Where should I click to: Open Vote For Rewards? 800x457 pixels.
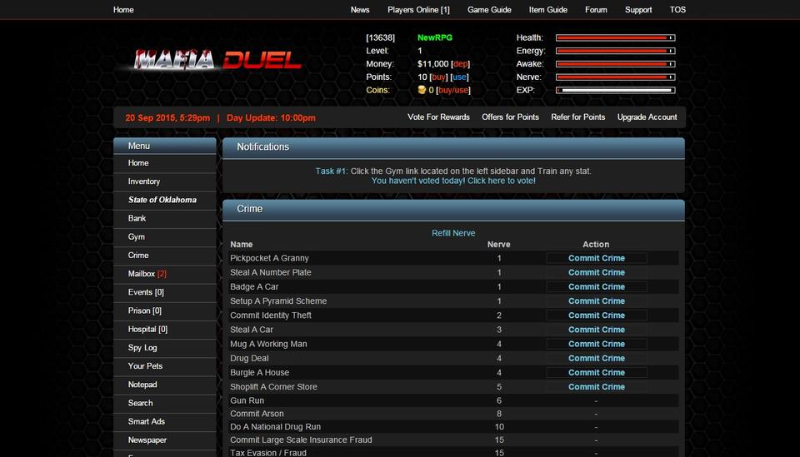coord(438,117)
